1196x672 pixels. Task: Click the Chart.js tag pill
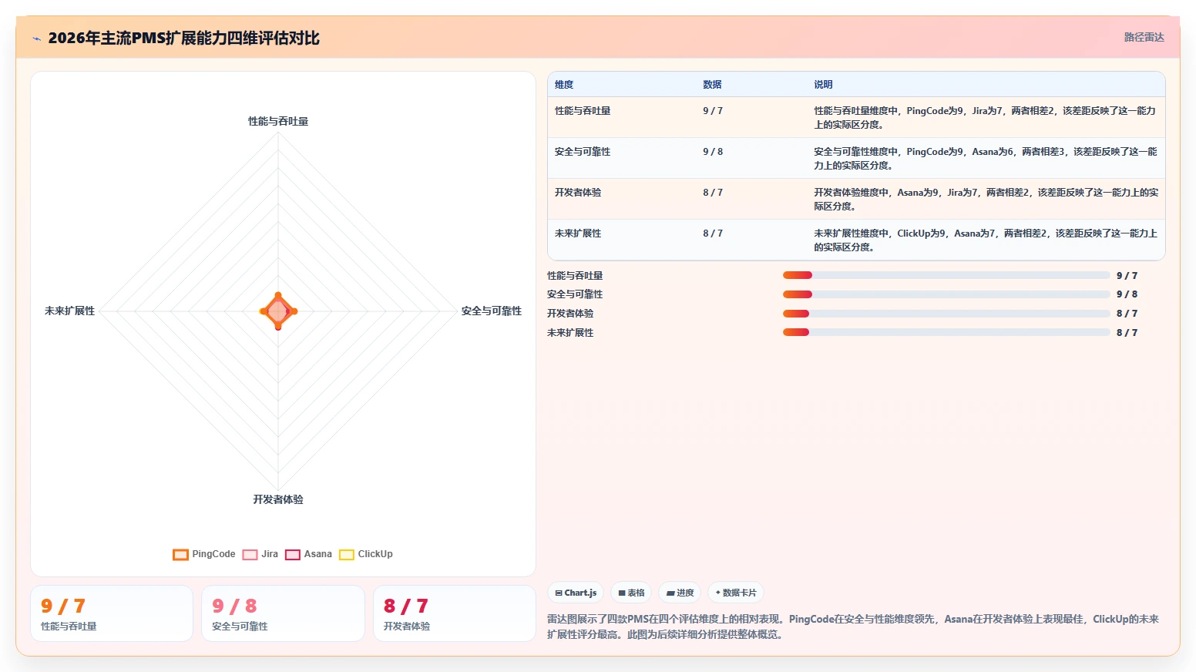point(576,593)
